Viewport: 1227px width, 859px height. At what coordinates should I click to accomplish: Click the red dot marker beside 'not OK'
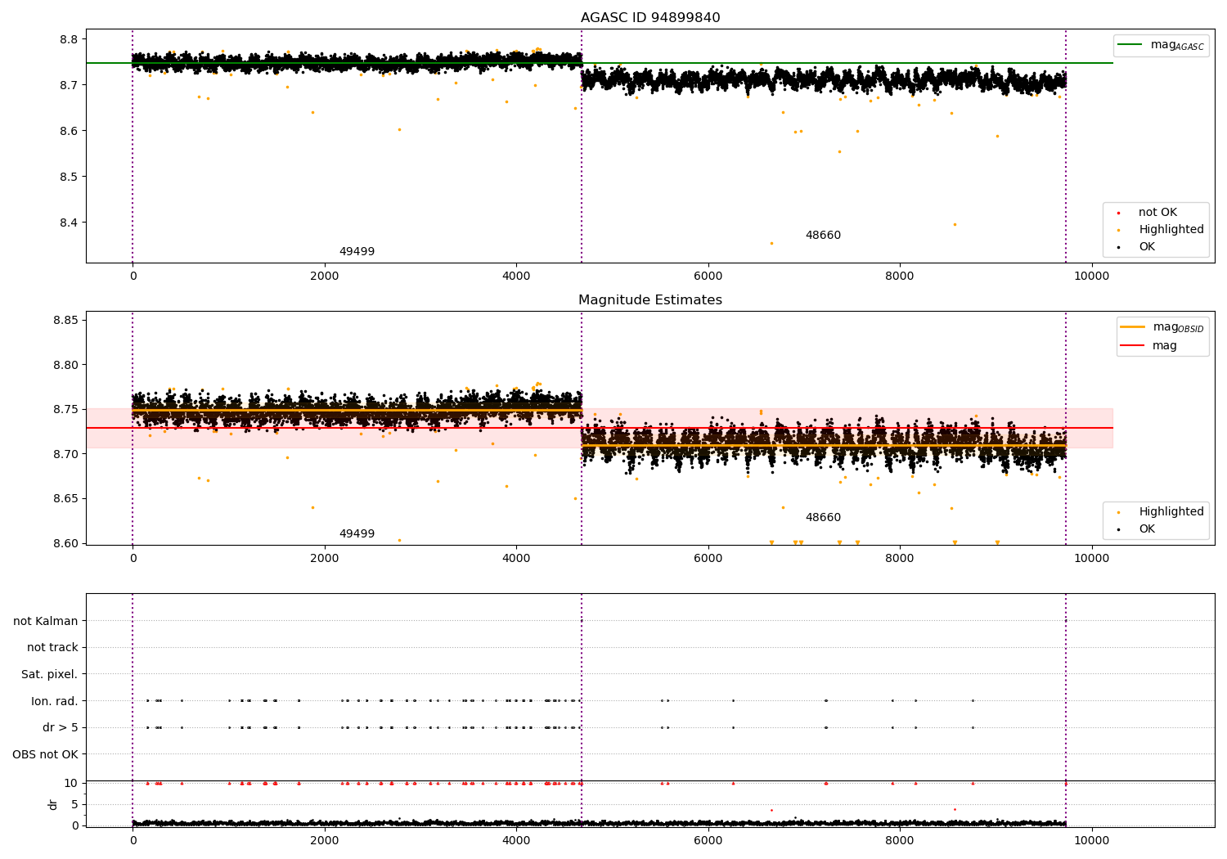pos(1118,213)
